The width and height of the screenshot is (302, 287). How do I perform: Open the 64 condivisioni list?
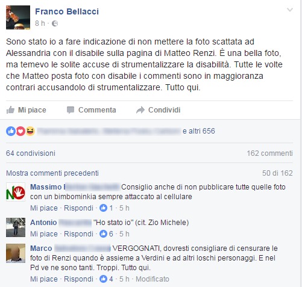pos(31,153)
